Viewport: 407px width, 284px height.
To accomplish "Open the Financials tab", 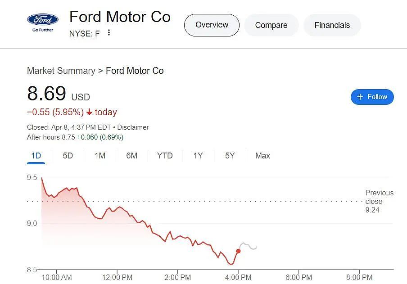I will point(332,25).
